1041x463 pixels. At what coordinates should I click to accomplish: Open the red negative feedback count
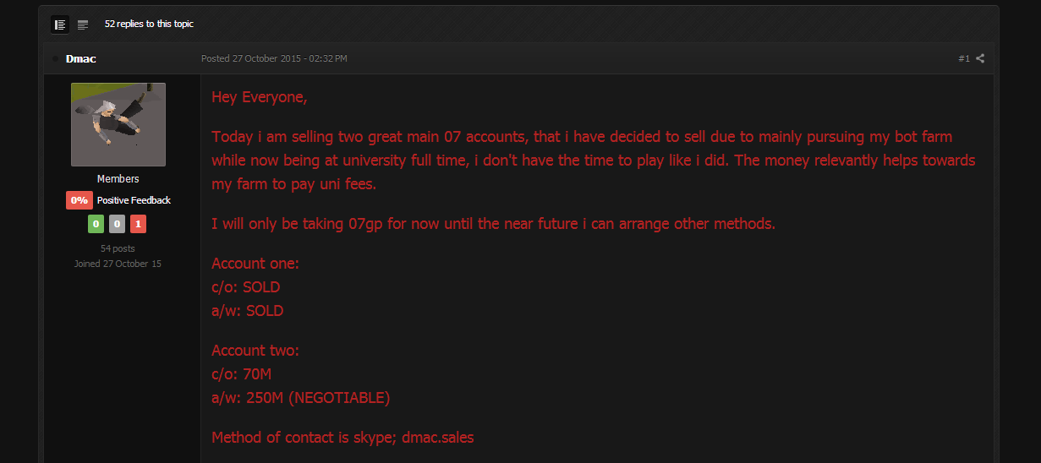point(139,224)
